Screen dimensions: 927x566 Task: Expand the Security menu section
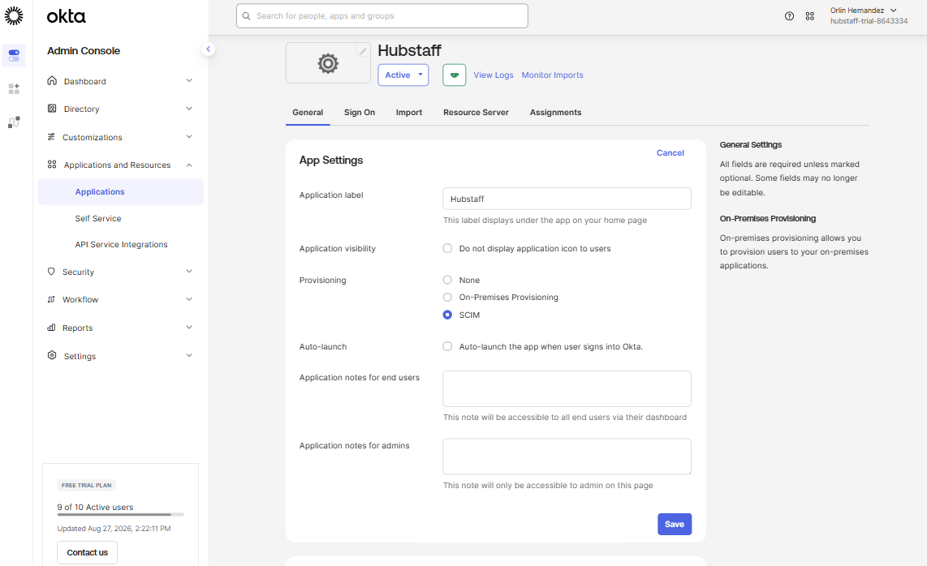pyautogui.click(x=120, y=272)
